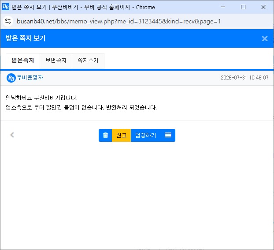Screen dimensions: 274x250
Task: Click the message line about 반환처리 되었습니다
Action: (x=81, y=107)
